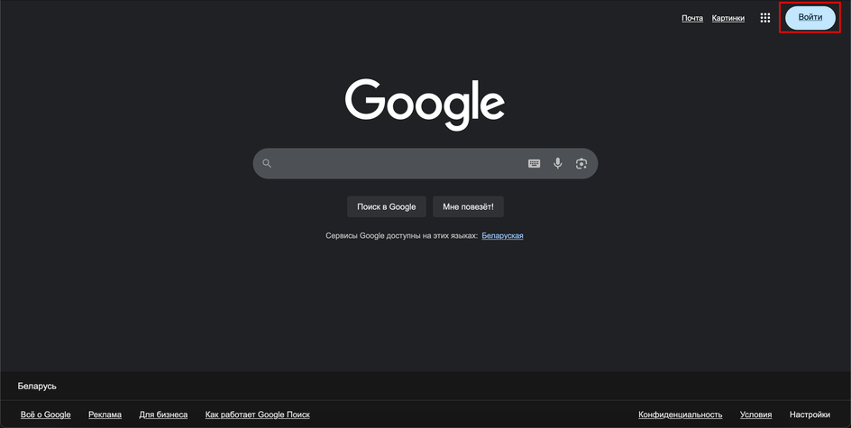Click the Поиск в Google button
This screenshot has width=851, height=428.
pyautogui.click(x=387, y=206)
